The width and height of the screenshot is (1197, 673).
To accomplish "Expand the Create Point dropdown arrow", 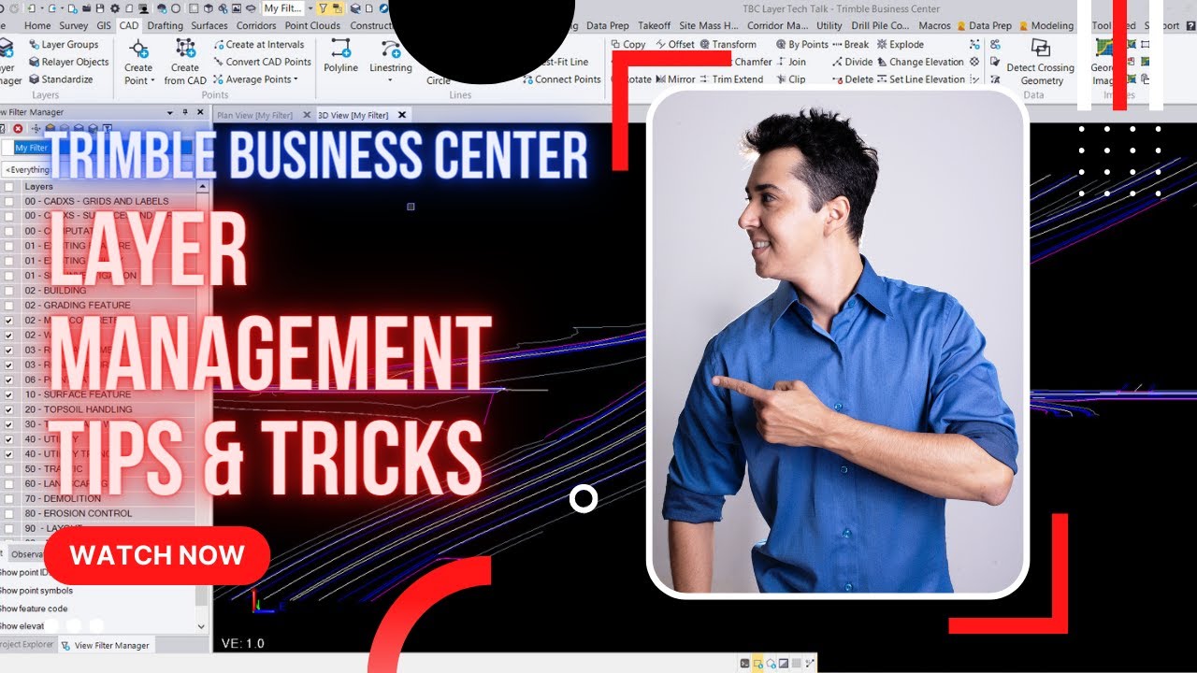I will 154,80.
